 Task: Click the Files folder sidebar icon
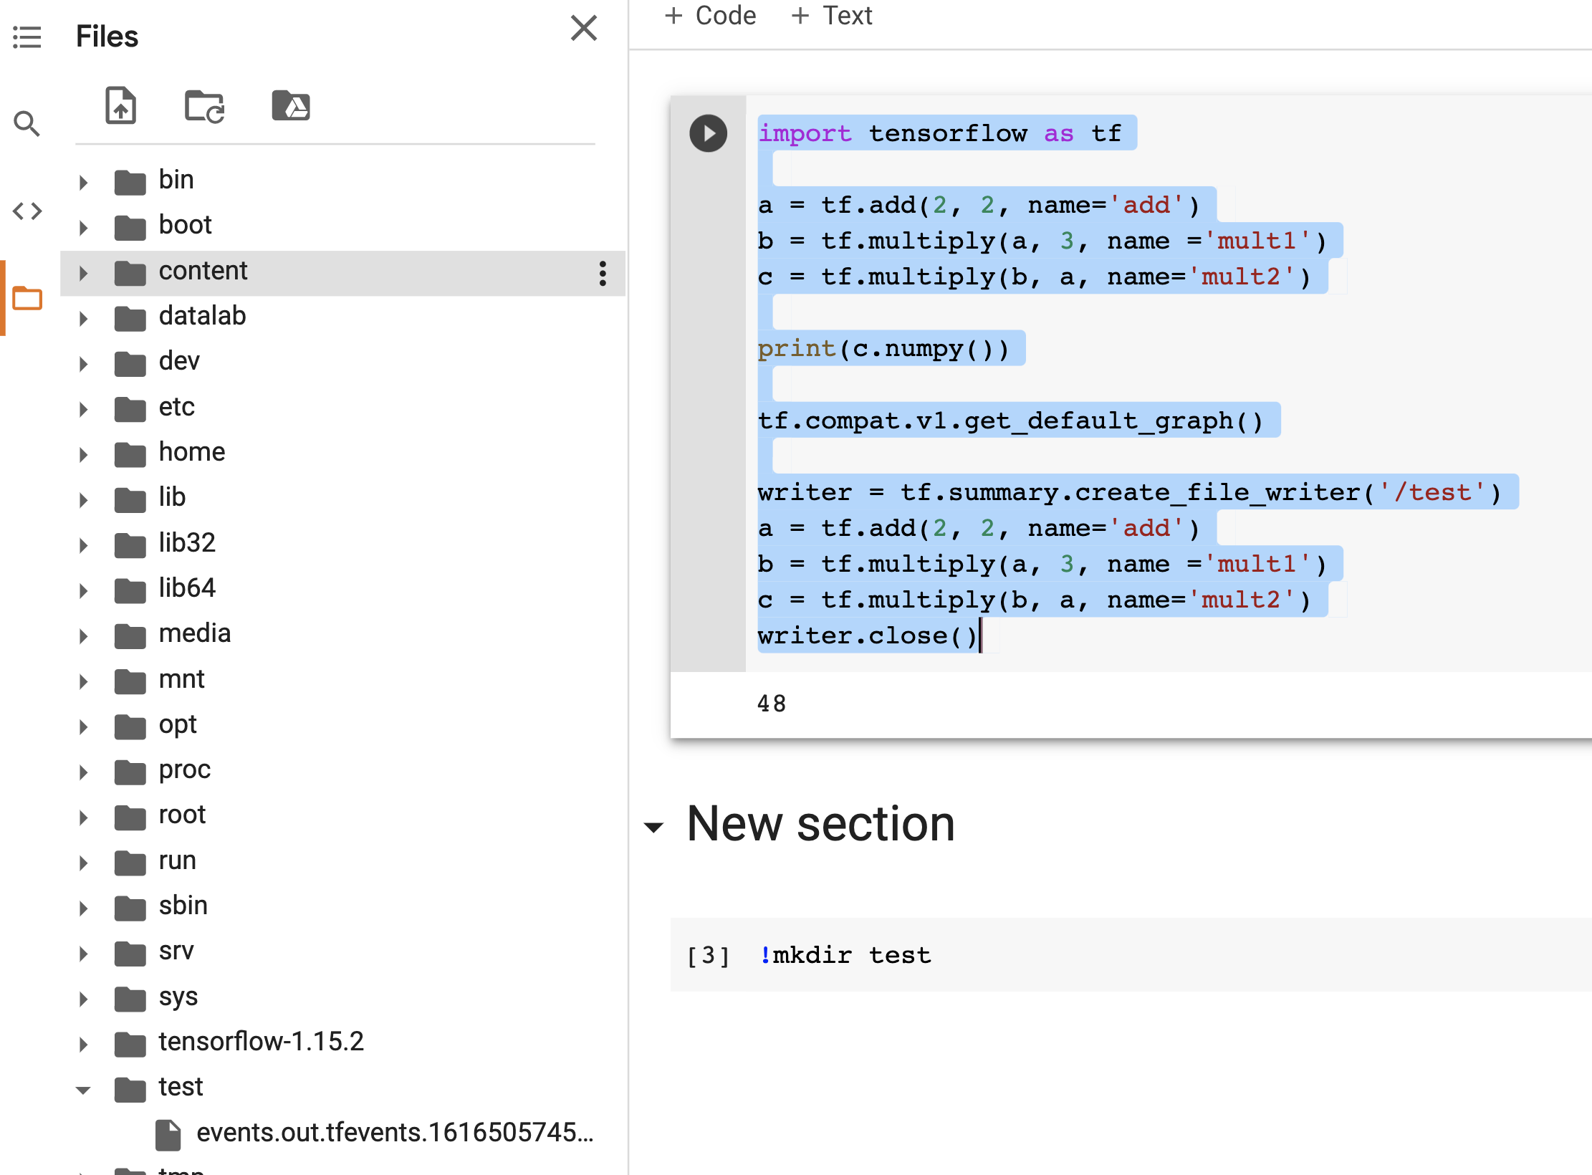(x=27, y=298)
